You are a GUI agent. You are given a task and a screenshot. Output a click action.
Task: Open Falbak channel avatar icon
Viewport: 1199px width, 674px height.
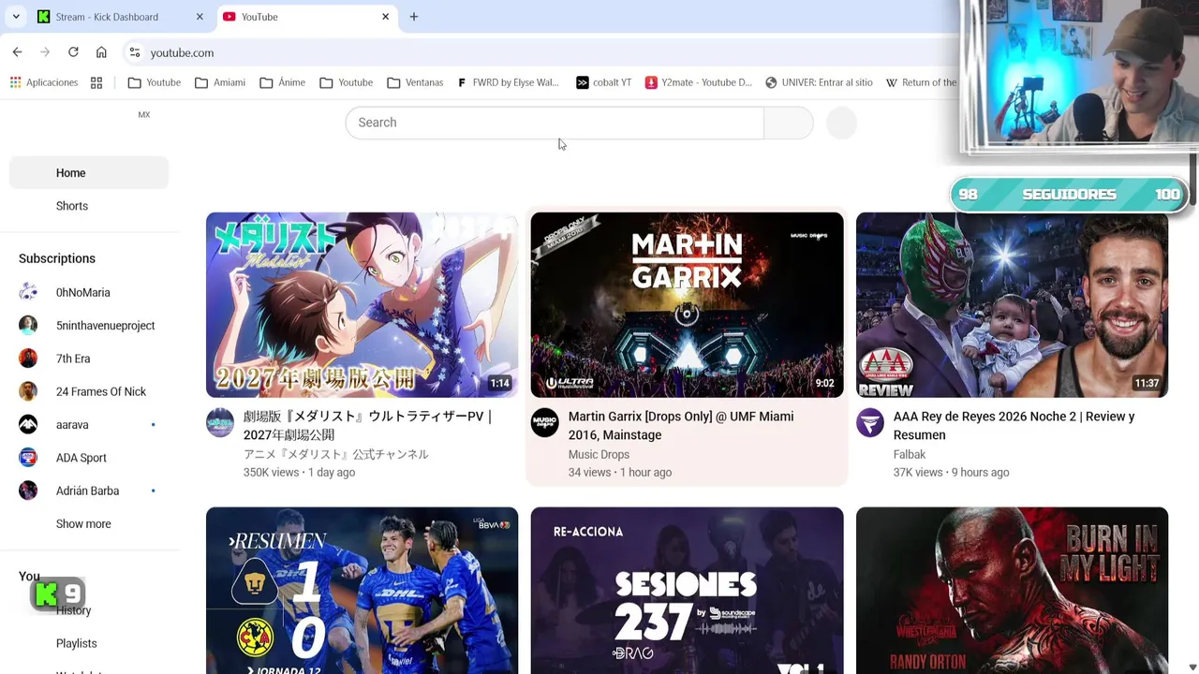[870, 422]
